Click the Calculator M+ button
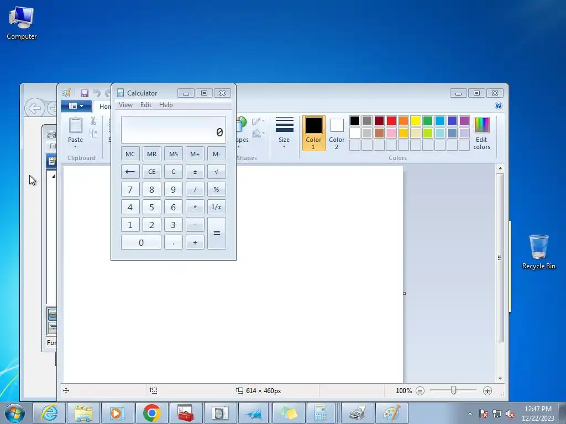 [195, 154]
